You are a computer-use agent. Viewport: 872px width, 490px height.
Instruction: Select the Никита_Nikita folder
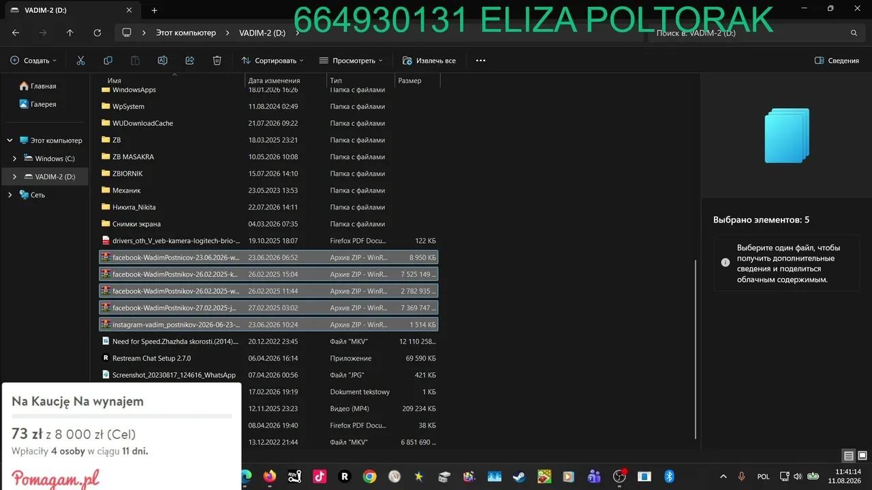(x=269, y=207)
